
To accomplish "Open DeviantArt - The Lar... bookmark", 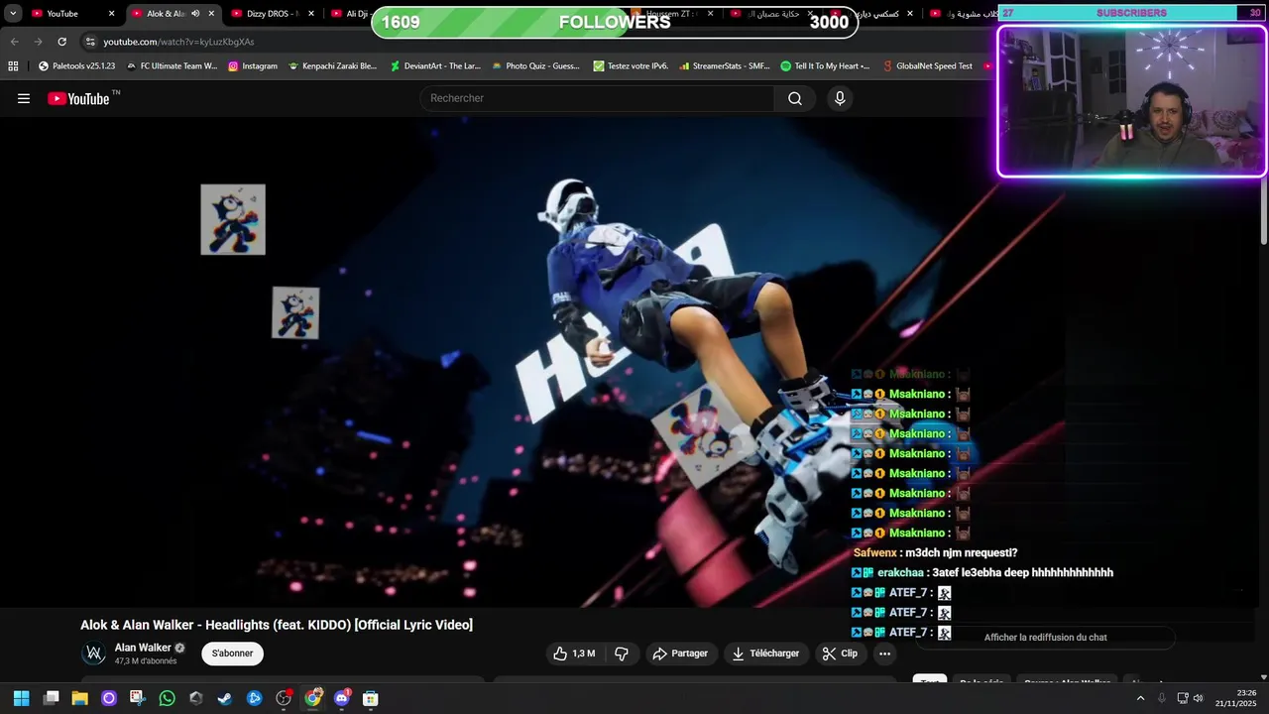I will tap(435, 66).
